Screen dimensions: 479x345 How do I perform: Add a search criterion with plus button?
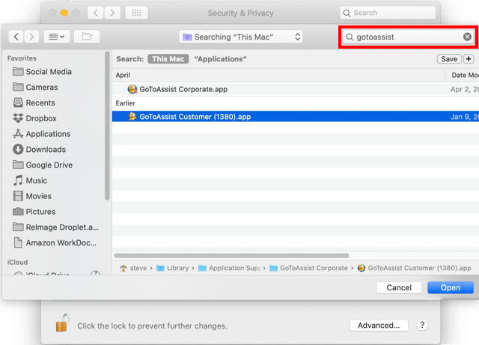click(x=469, y=59)
